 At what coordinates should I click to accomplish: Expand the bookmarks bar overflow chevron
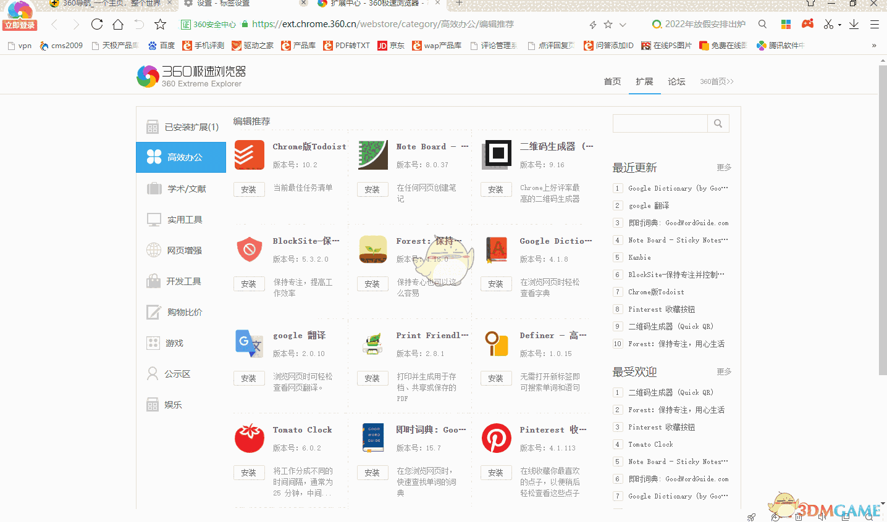tap(873, 46)
